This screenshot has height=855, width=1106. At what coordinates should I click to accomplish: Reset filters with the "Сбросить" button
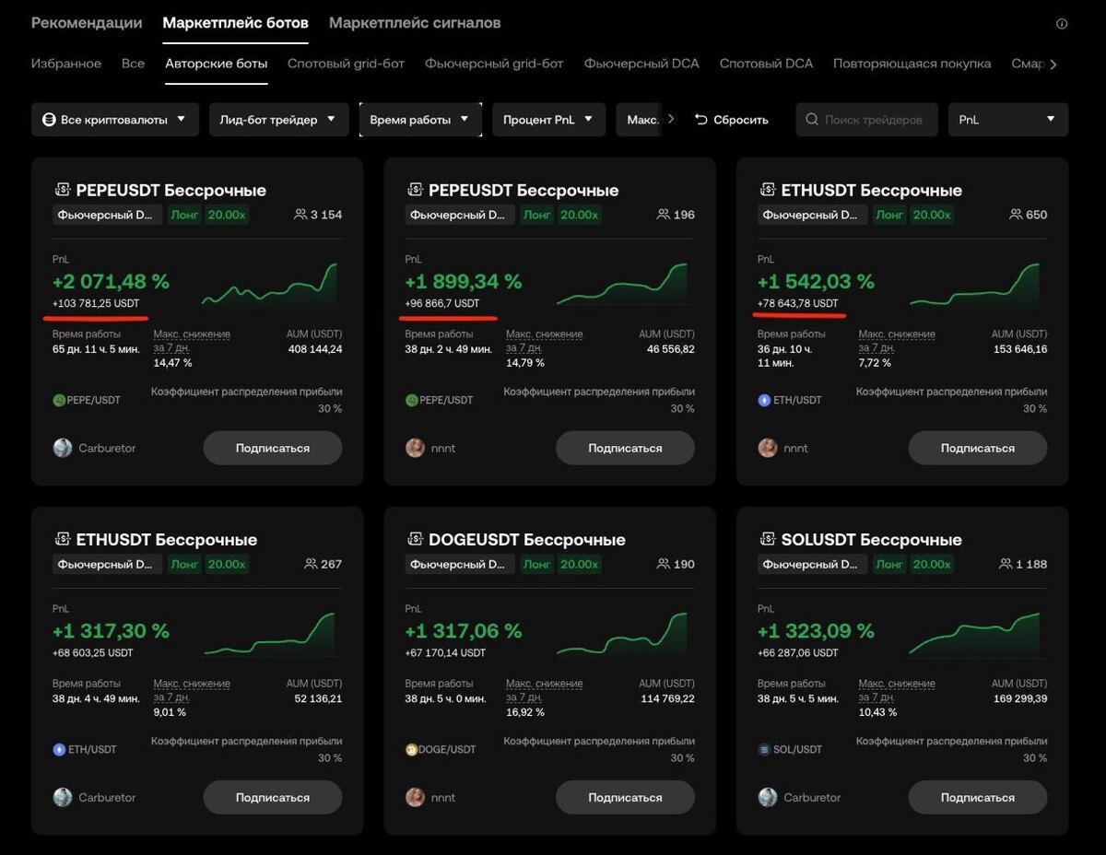point(731,120)
